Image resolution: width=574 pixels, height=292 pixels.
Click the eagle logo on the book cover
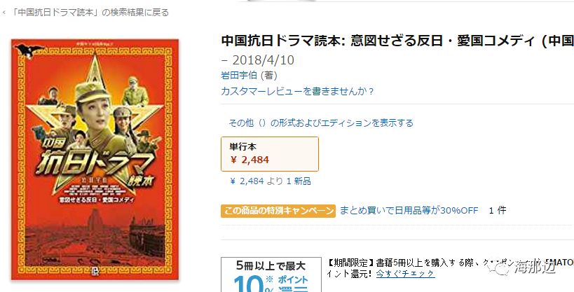click(x=28, y=51)
